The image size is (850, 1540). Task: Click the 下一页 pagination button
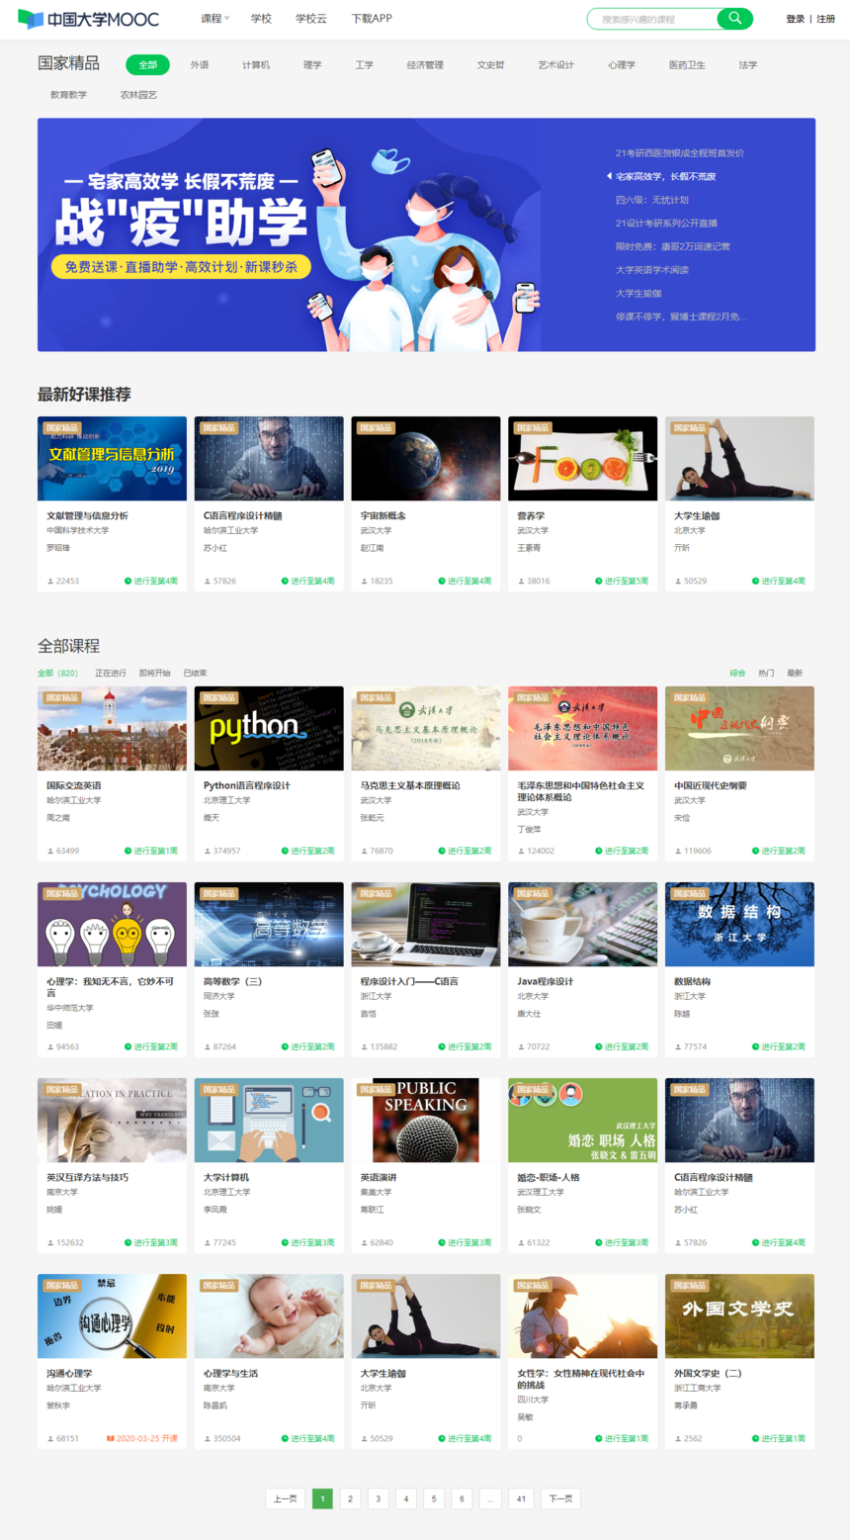560,1498
